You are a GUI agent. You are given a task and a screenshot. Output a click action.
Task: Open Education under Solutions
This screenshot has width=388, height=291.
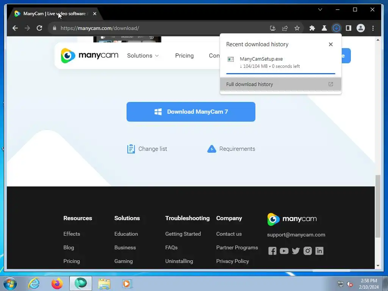point(126,234)
